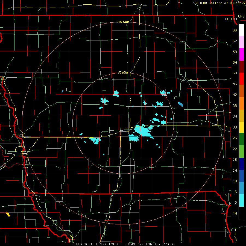246x246 pixels.
Task: Click the light green legend swatch near 22
Action: (241, 151)
